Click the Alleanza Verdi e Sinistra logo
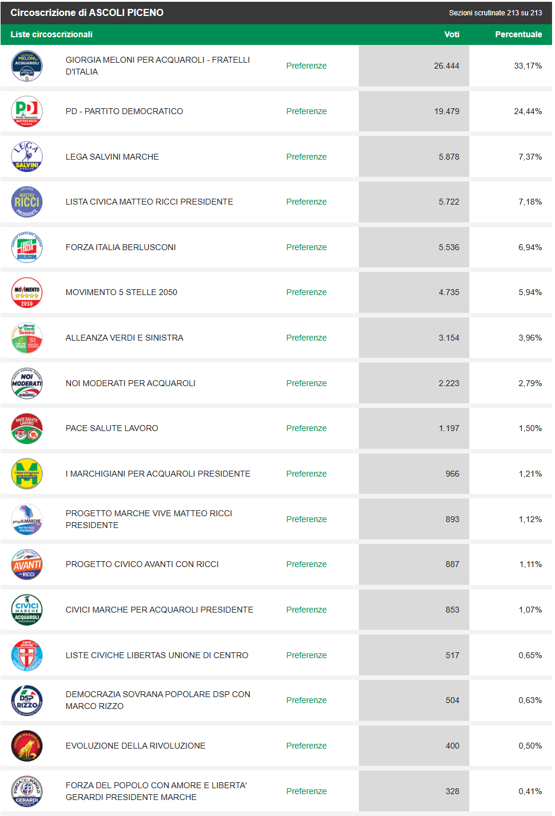Image resolution: width=555 pixels, height=816 pixels. coord(27,338)
